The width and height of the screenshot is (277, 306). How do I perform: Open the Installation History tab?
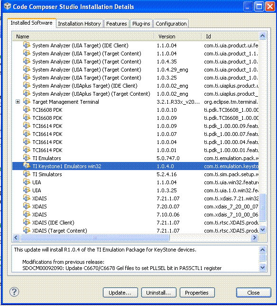(x=79, y=24)
